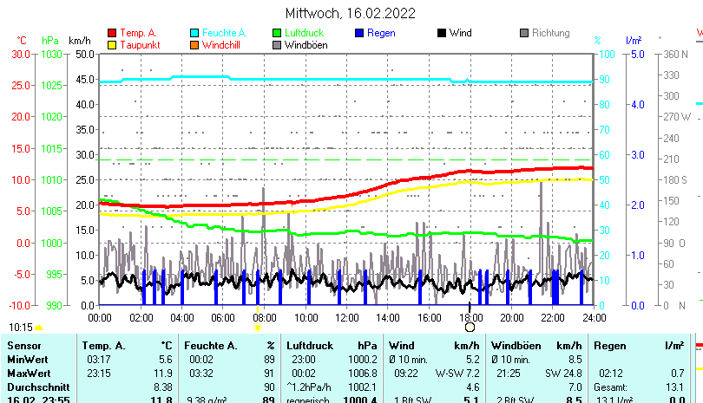Click the black Wind legend square
This screenshot has height=403, width=703.
pyautogui.click(x=441, y=33)
